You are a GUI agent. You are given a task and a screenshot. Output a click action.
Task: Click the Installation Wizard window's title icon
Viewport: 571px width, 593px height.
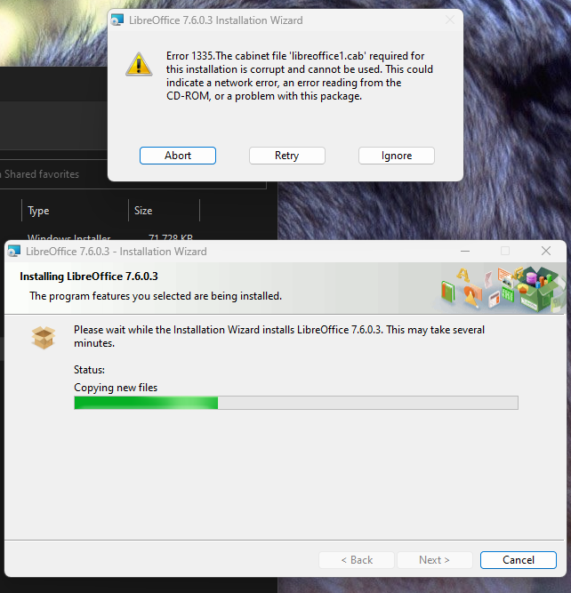click(14, 251)
